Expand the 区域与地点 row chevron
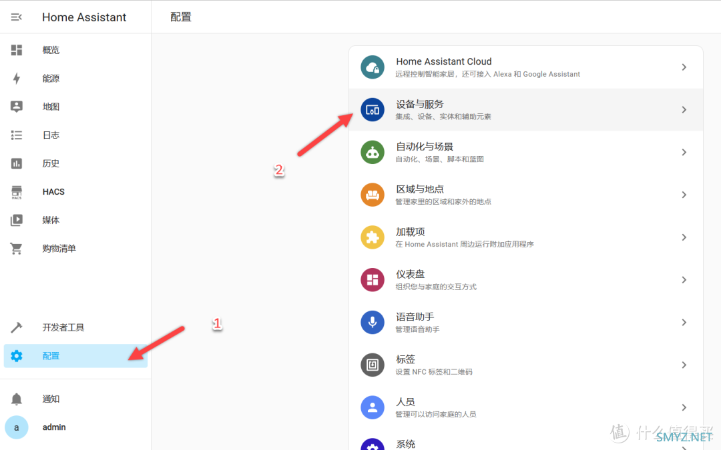Viewport: 721px width, 450px height. click(x=684, y=195)
